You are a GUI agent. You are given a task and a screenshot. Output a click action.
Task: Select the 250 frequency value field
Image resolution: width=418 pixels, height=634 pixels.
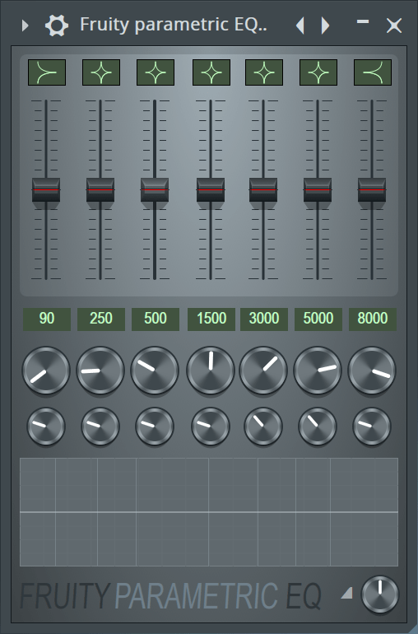click(101, 319)
